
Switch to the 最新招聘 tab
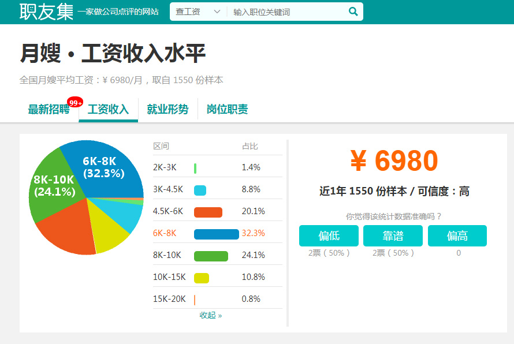pyautogui.click(x=49, y=109)
